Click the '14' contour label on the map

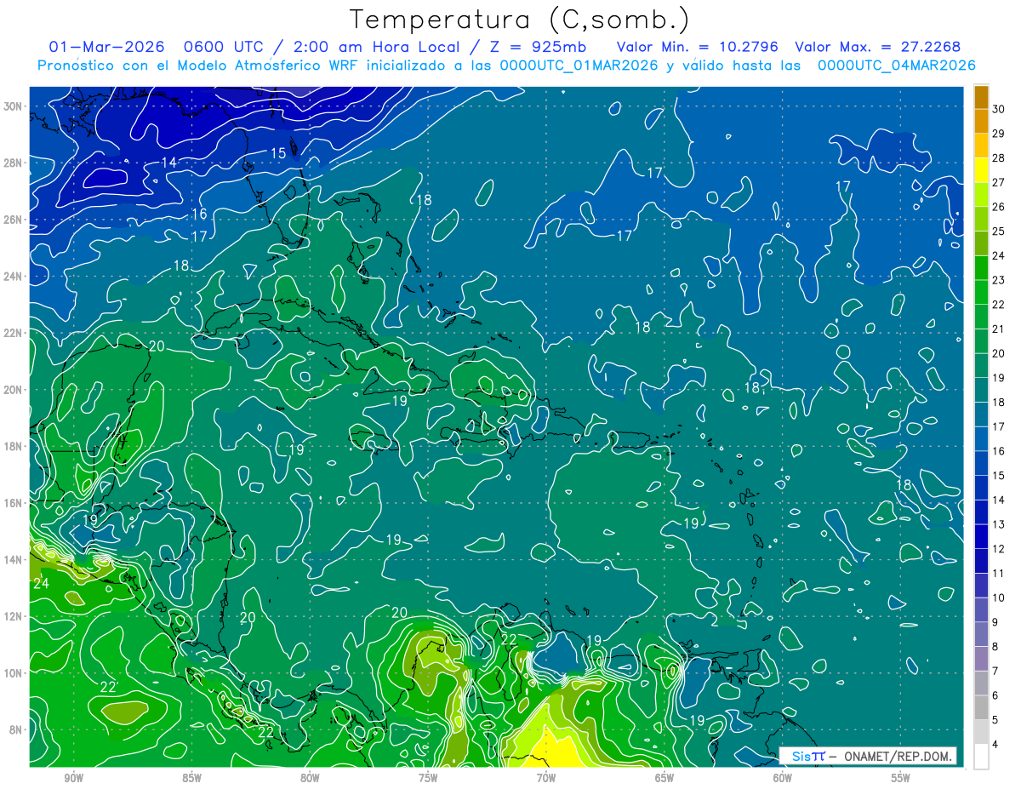(x=168, y=163)
